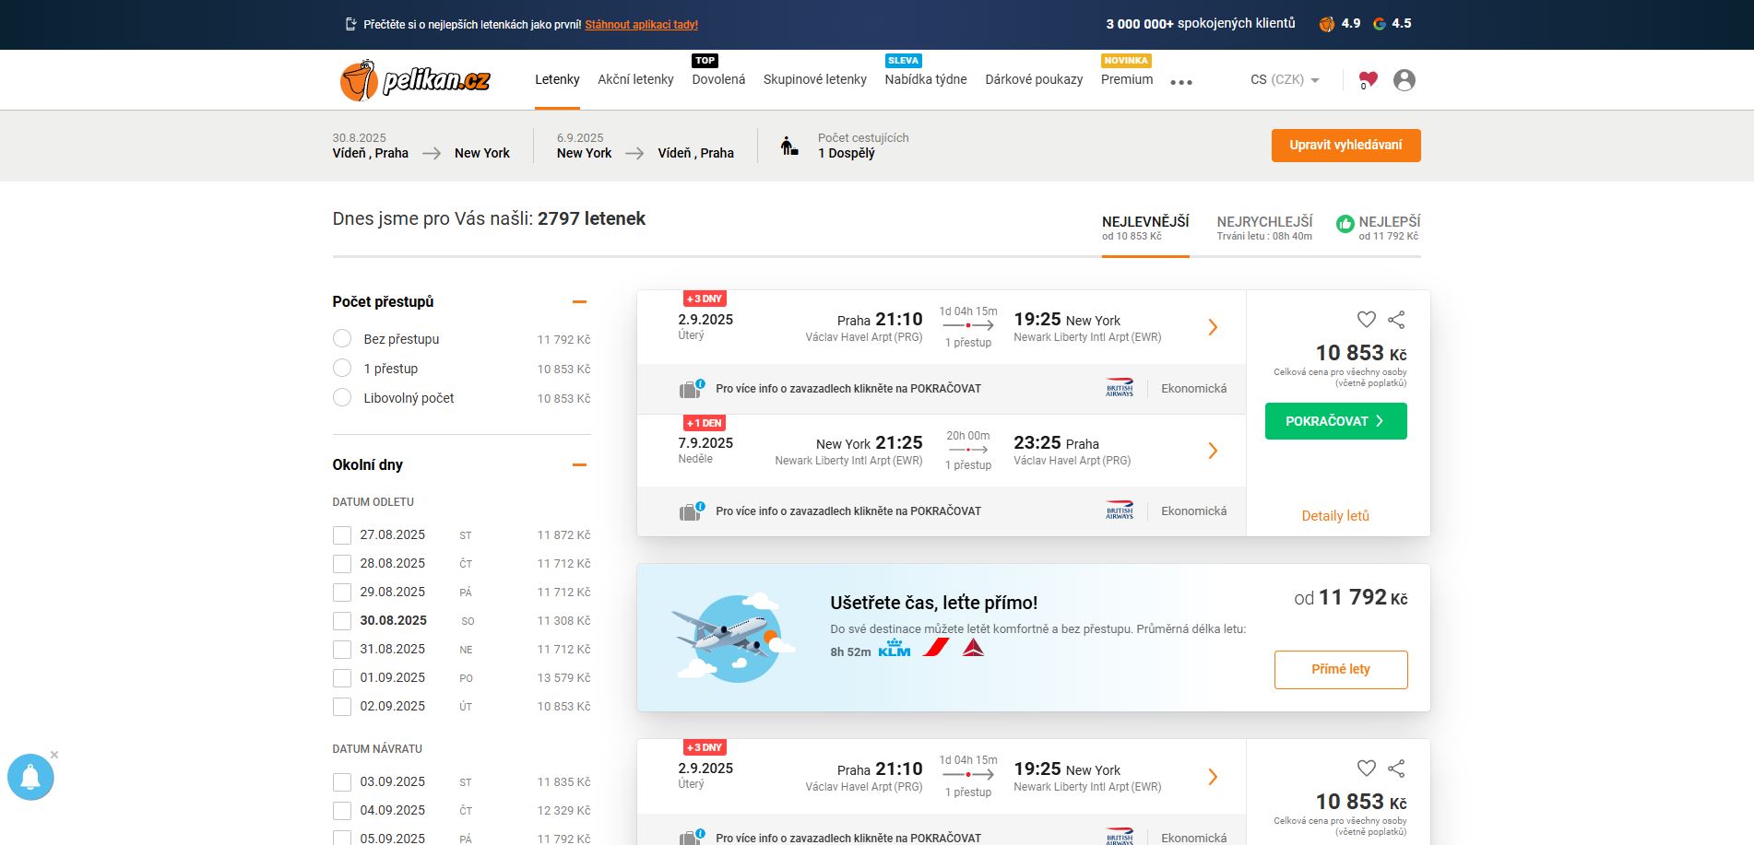Check departure date 01.09.2025
1754x845 pixels.
click(342, 678)
